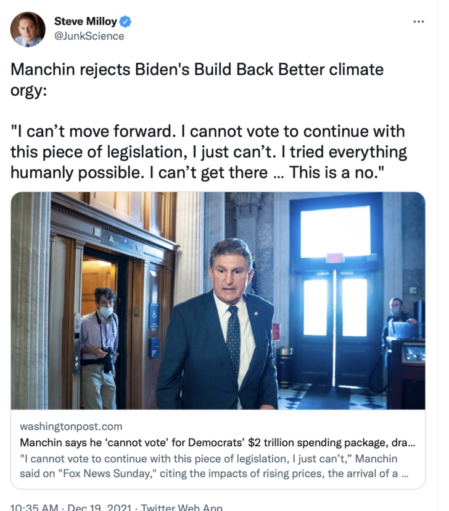Open Steve Milloy's profile avatar

28,29
